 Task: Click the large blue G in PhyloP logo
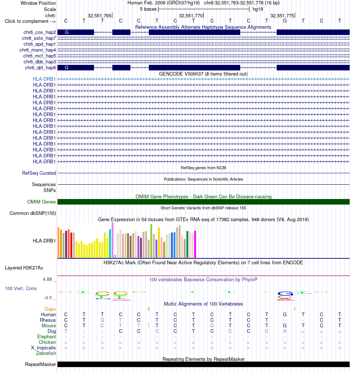(285, 293)
